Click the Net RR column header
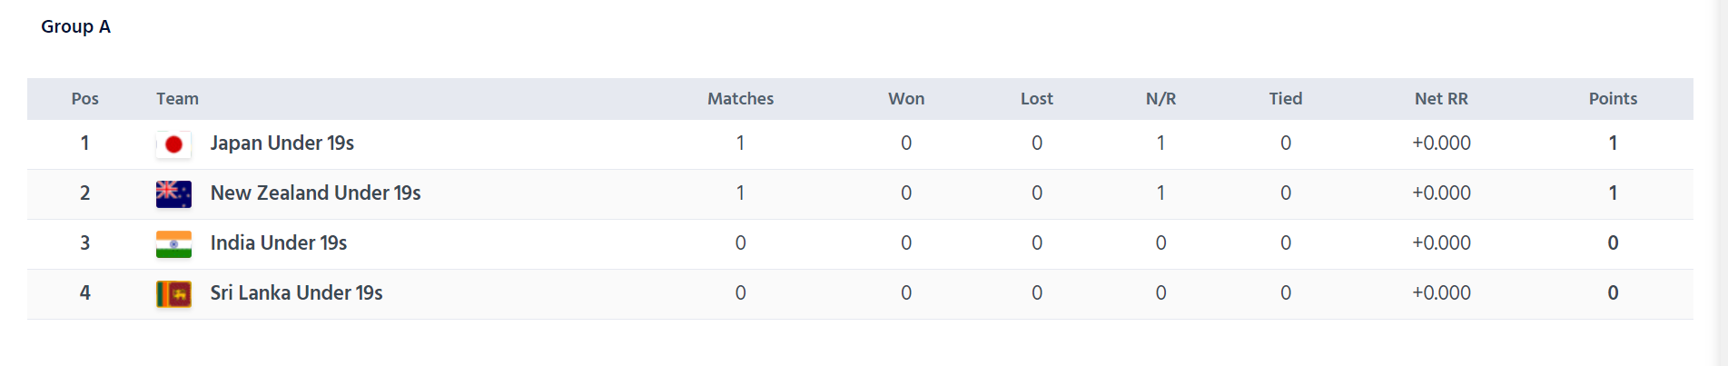The height and width of the screenshot is (366, 1728). pyautogui.click(x=1441, y=99)
